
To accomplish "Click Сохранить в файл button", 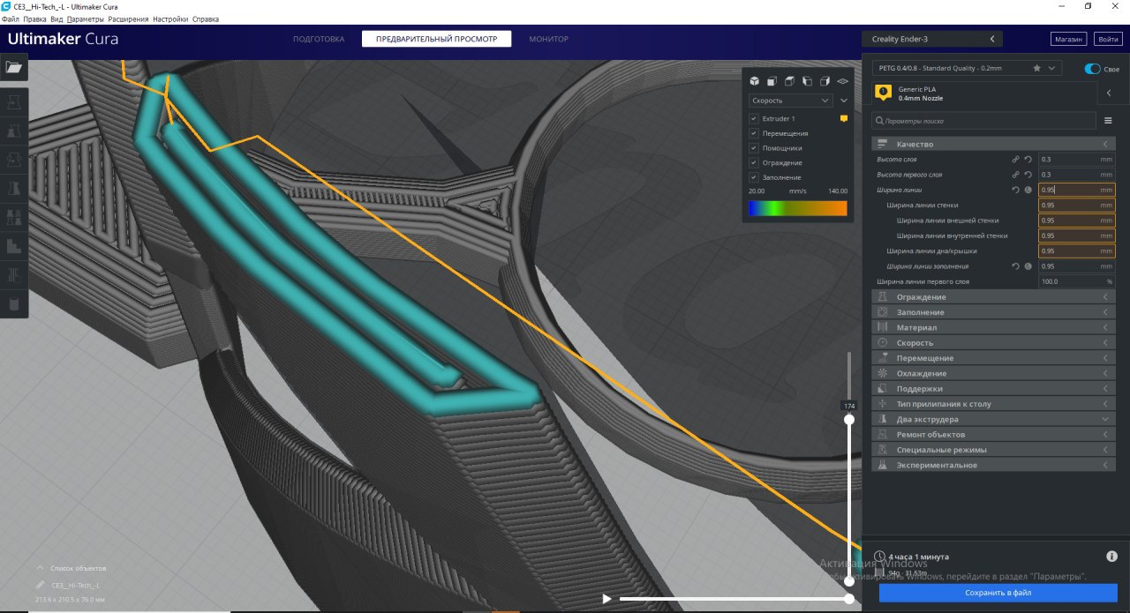I will click(998, 593).
